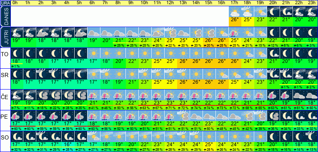Click the ČE 2h moon with heavy clouds icon
This screenshot has width=318, height=152.
pyautogui.click(x=42, y=95)
